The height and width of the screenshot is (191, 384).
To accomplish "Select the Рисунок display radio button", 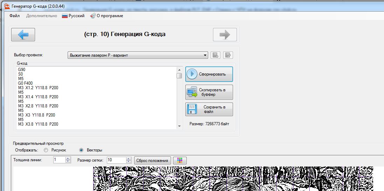I will pyautogui.click(x=46, y=150).
